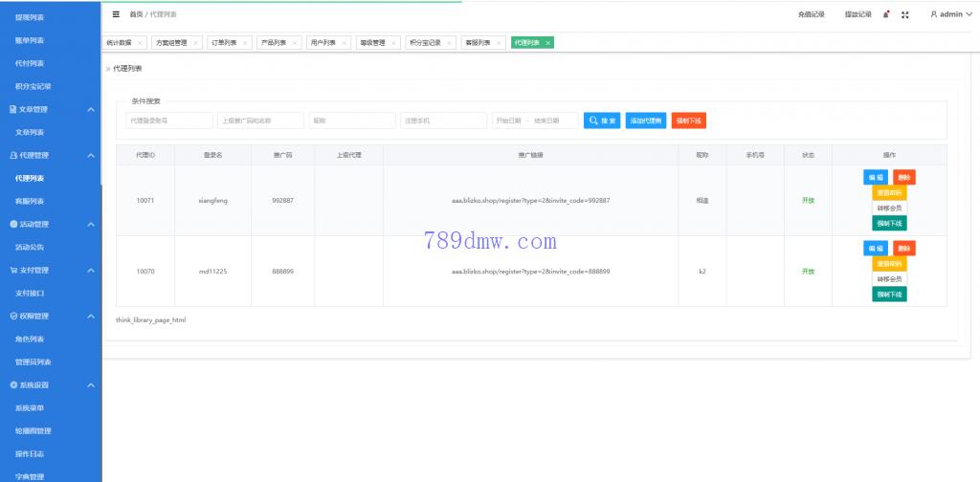Close the active 代理列表 tab
980x482 pixels.
[x=547, y=43]
